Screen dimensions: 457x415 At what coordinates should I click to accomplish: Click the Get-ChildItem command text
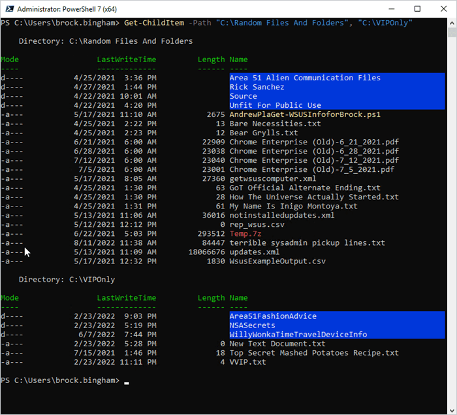pos(154,23)
